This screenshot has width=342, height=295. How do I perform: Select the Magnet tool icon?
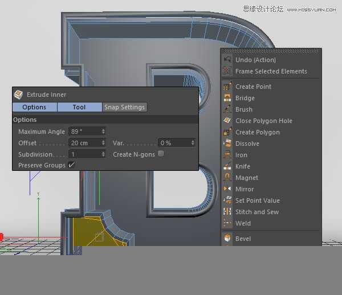tap(227, 178)
